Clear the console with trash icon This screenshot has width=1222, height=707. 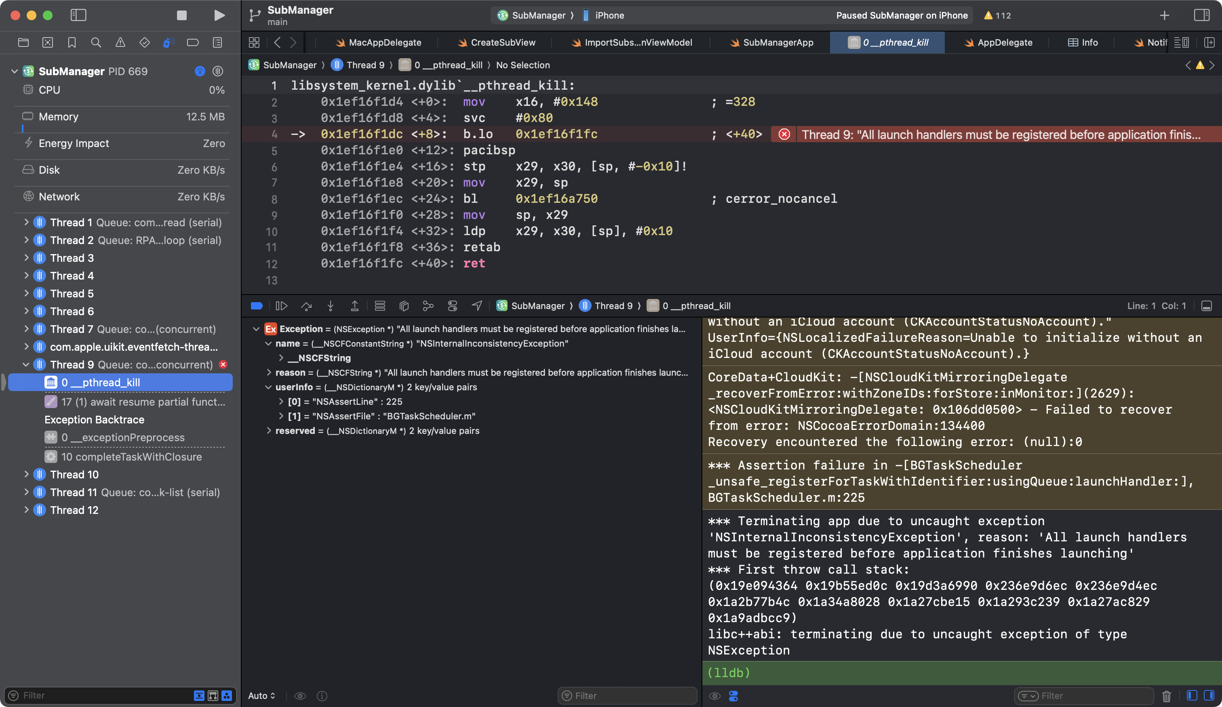pyautogui.click(x=1167, y=696)
